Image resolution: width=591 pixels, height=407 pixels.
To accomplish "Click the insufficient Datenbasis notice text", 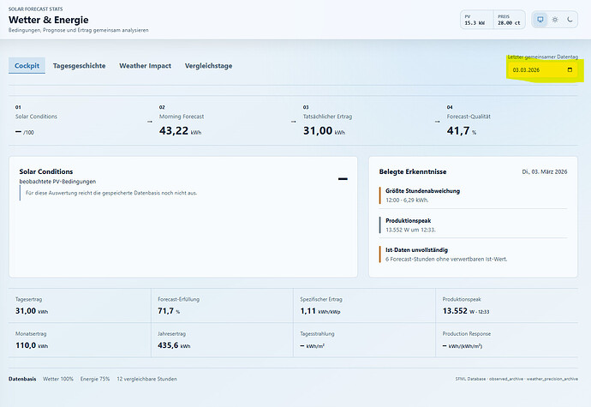I will 111,193.
